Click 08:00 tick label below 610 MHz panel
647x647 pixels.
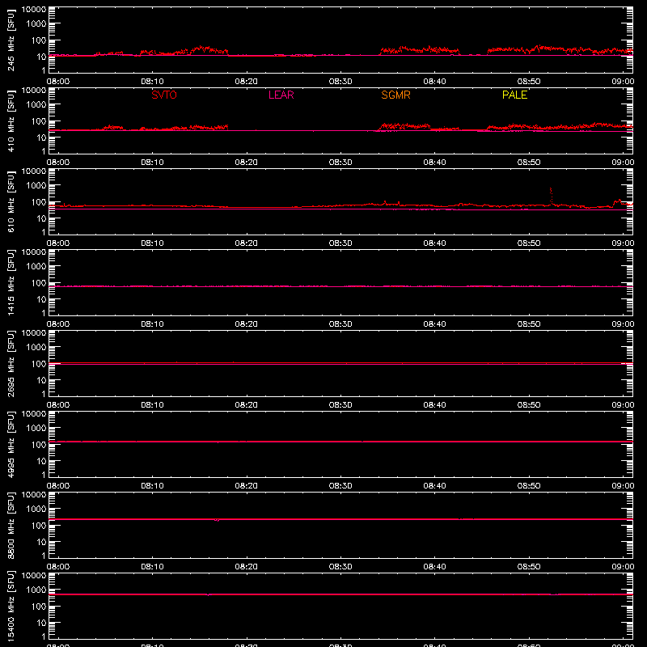click(58, 243)
